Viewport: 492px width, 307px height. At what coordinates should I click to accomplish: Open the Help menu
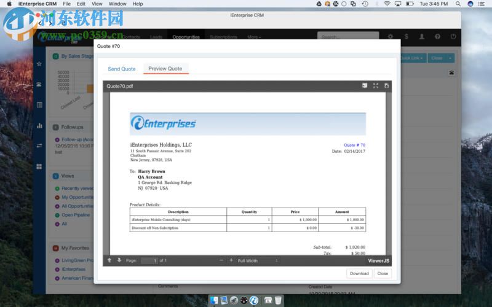(x=138, y=4)
